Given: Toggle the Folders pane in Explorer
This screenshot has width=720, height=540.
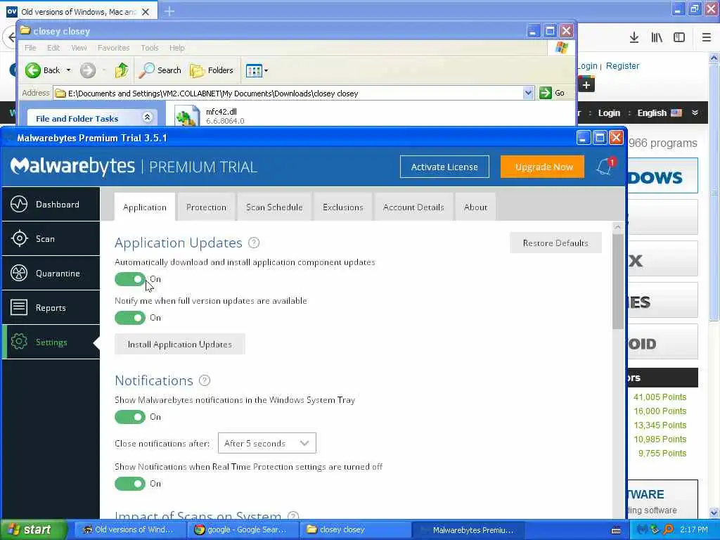Looking at the screenshot, I should pos(212,70).
